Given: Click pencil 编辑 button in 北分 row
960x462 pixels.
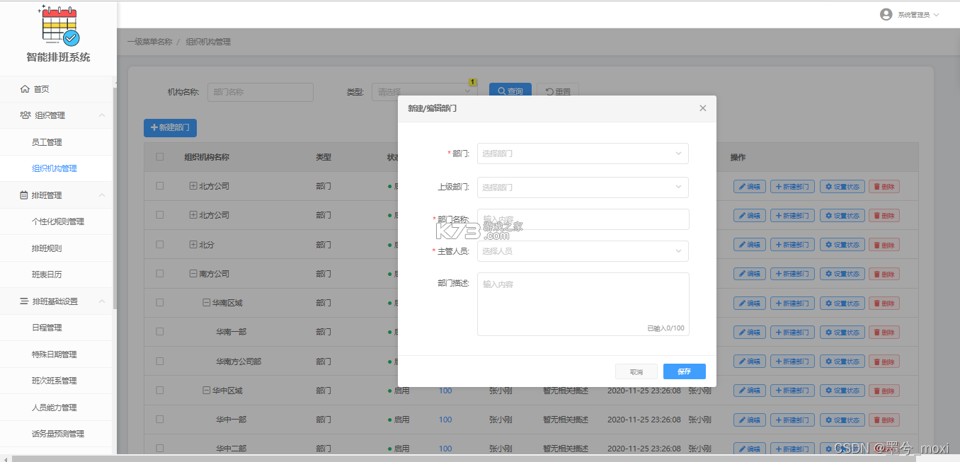Looking at the screenshot, I should (749, 245).
